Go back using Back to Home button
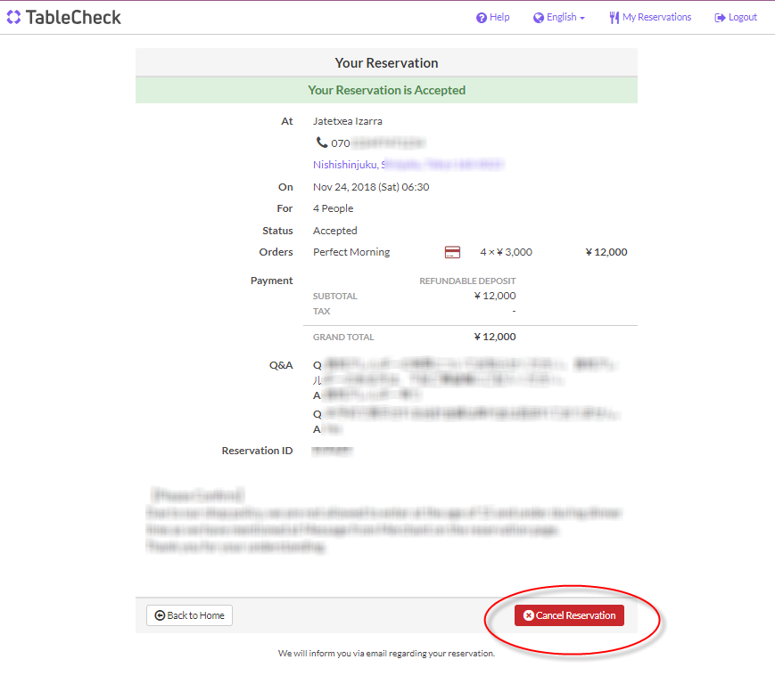 point(189,615)
